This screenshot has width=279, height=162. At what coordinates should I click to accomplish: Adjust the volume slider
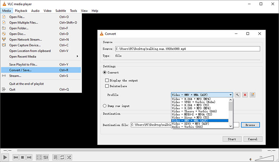264,158
